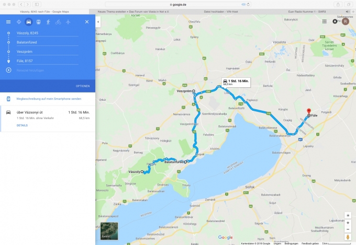Send directions to my smartphone link
Screen dimensions: 356x245
pos(49,99)
